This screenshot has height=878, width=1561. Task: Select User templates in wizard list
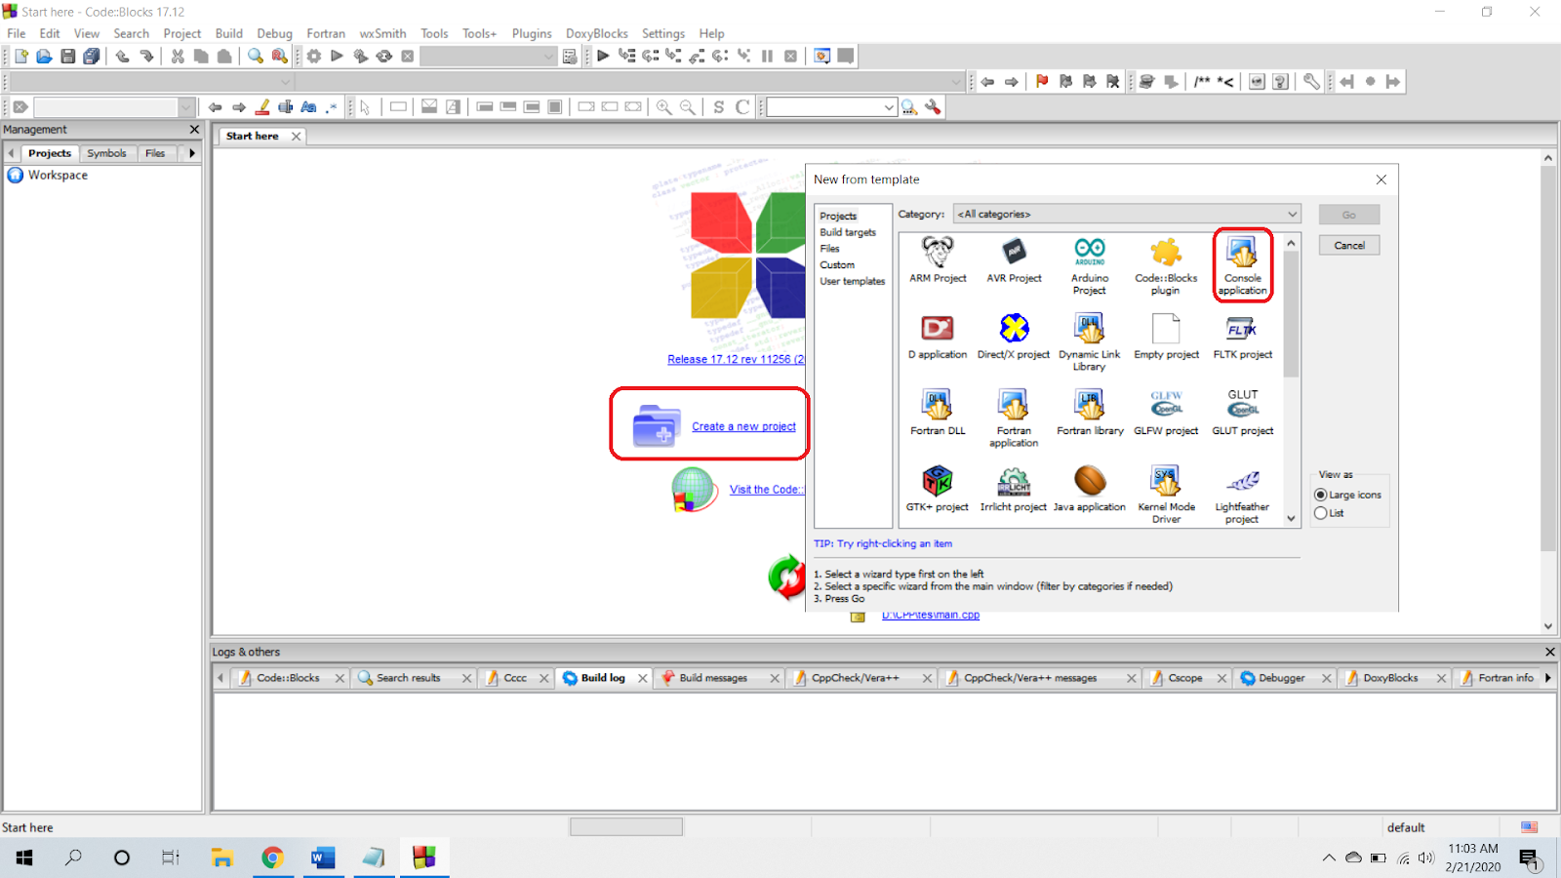(853, 281)
